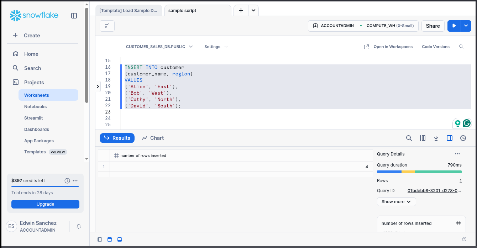This screenshot has width=477, height=248.
Task: Open the query history clock icon
Action: pyautogui.click(x=463, y=138)
